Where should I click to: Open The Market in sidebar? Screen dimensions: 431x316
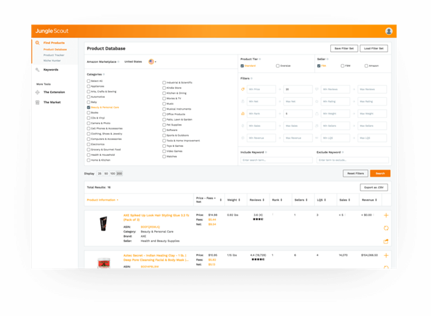click(x=52, y=102)
